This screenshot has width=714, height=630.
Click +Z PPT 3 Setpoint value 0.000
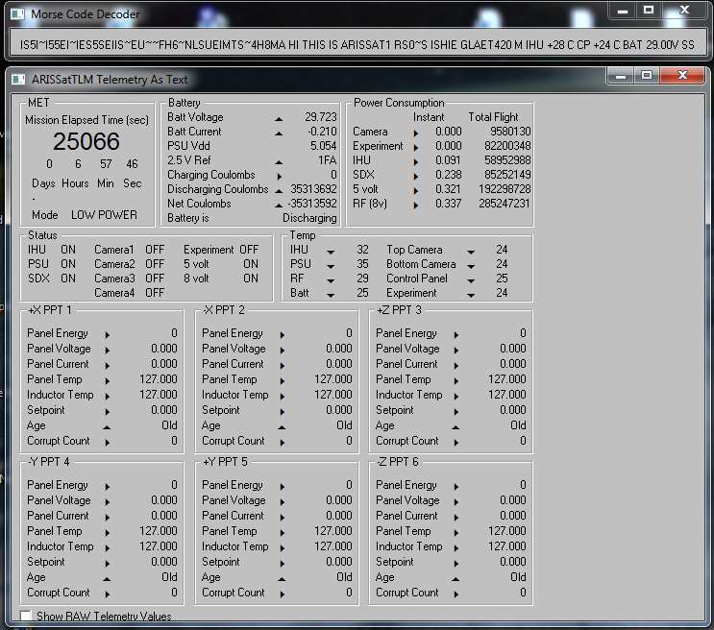click(513, 410)
